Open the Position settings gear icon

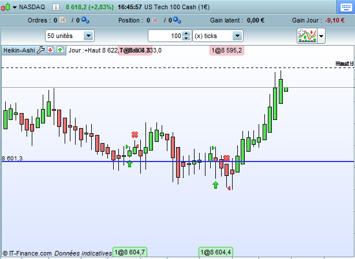tap(177, 20)
